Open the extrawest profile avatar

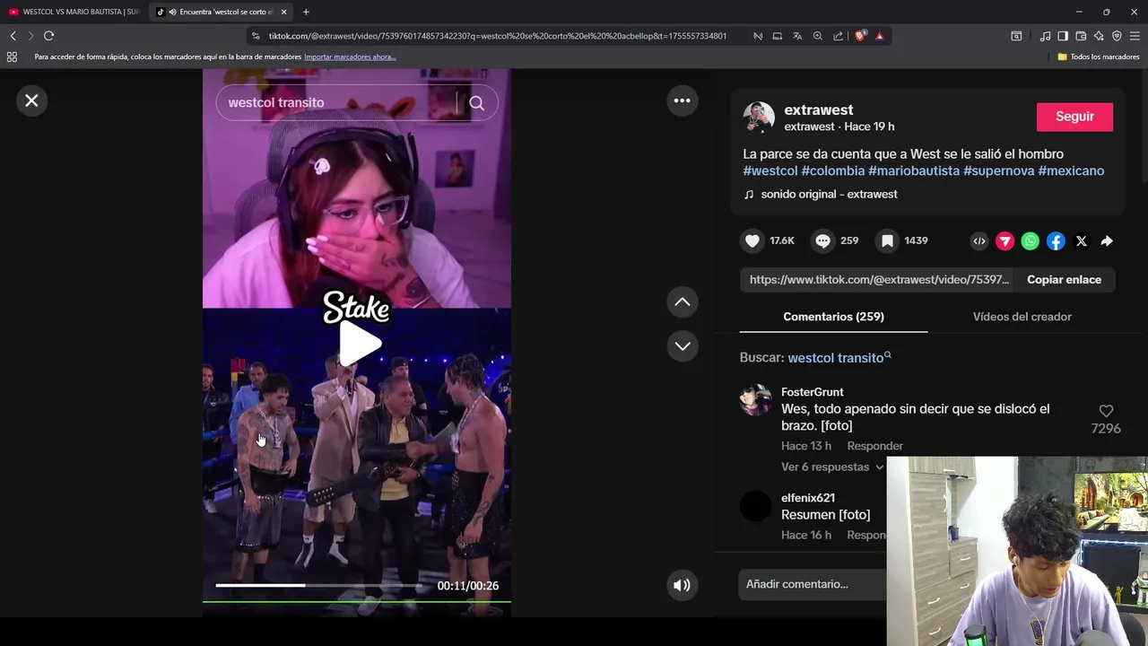(759, 118)
